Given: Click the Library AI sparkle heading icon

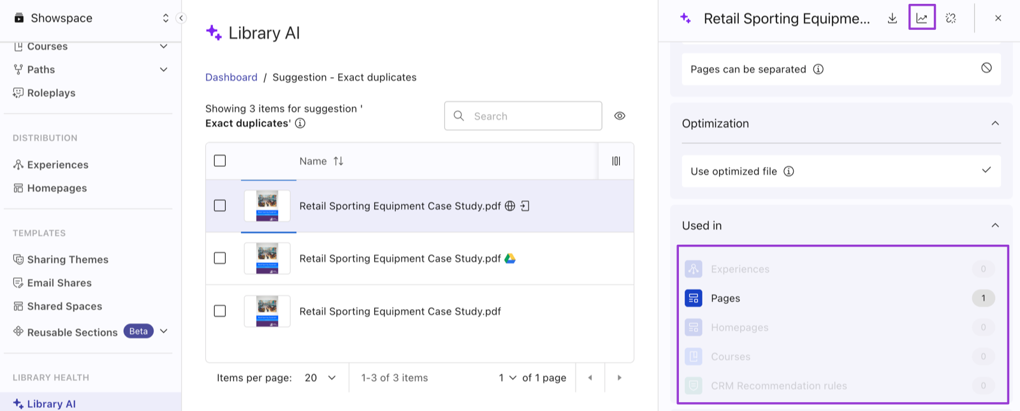Looking at the screenshot, I should pos(214,32).
